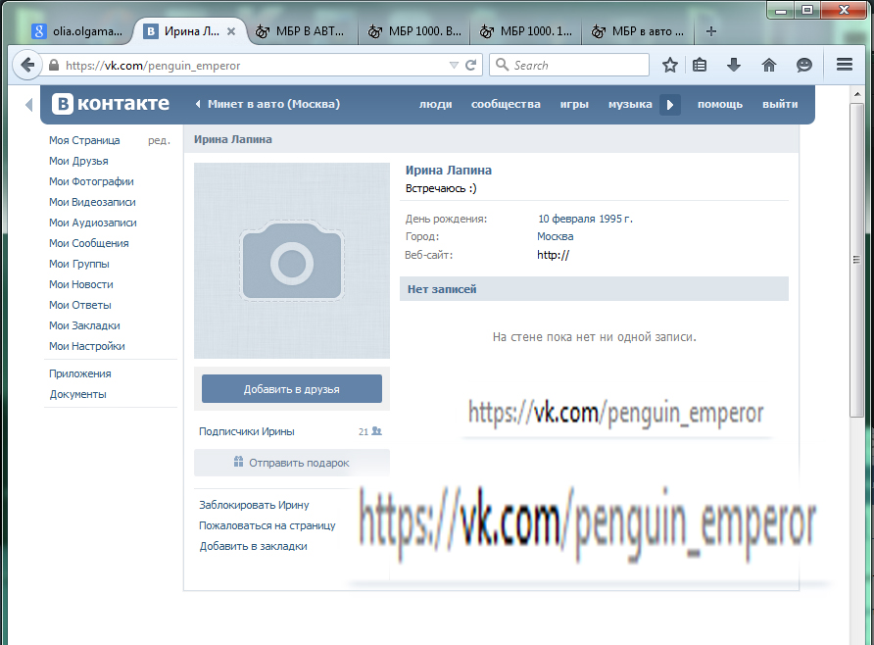Screen dimensions: 874x645
Task: Open Мои Сообщения
Action: point(88,244)
